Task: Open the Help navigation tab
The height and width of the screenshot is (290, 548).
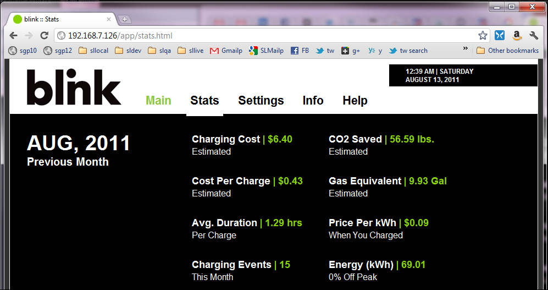Action: [355, 100]
